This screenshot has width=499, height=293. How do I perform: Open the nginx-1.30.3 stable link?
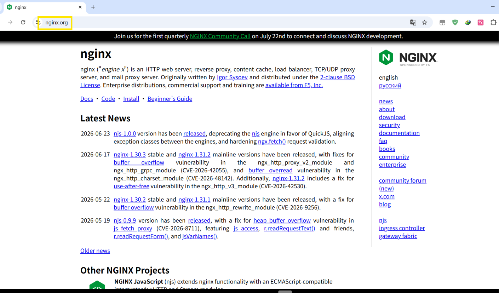point(130,154)
